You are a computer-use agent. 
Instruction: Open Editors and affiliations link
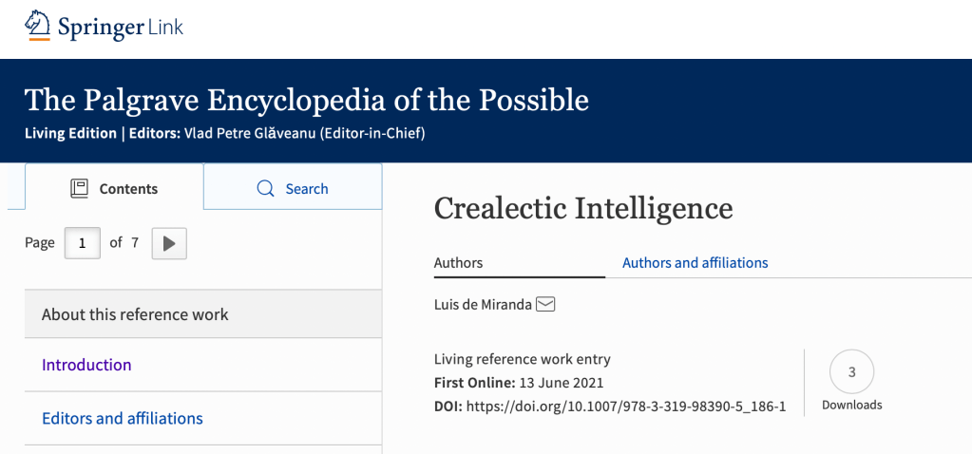coord(123,418)
